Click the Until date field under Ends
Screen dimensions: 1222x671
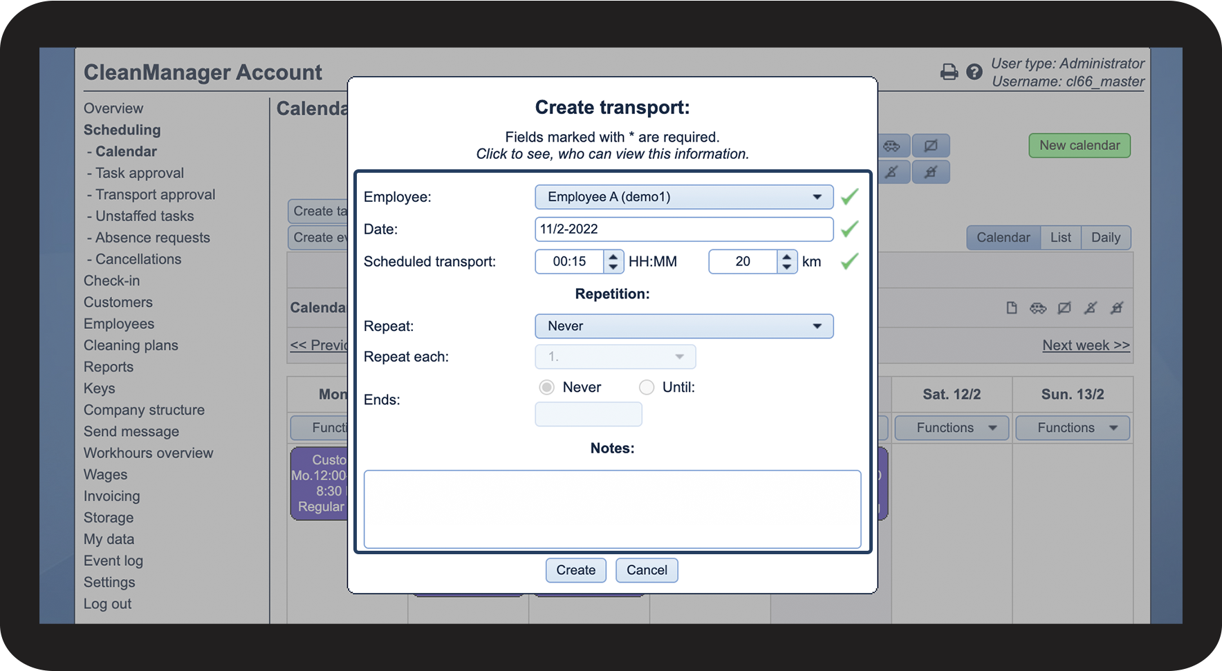point(589,414)
